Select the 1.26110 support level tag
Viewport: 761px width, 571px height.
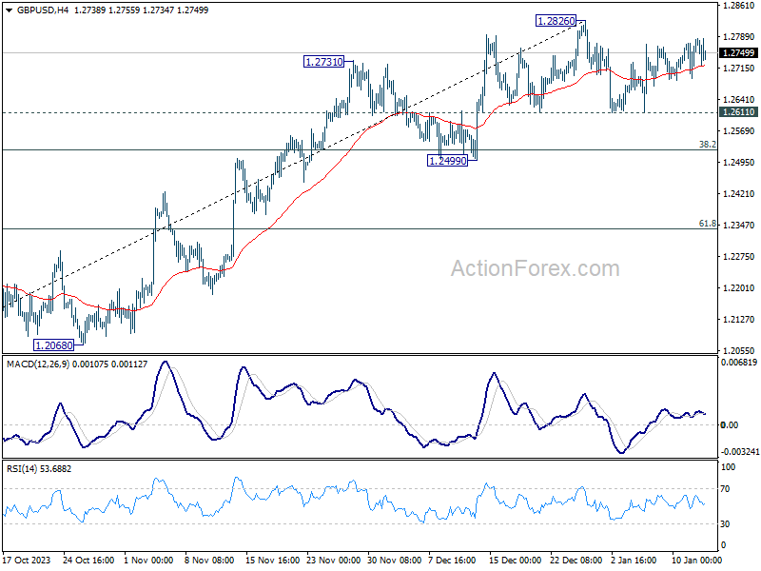[x=738, y=112]
